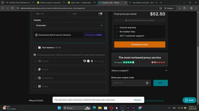The width and height of the screenshot is (199, 111).
Task: Open the browser extensions puzzle icon
Action: tap(184, 8)
